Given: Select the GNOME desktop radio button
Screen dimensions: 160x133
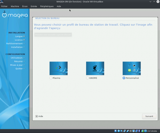Looking at the screenshot, I should click(x=87, y=78).
